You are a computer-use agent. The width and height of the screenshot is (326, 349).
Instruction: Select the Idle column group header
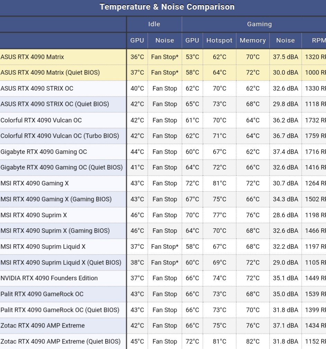(154, 24)
